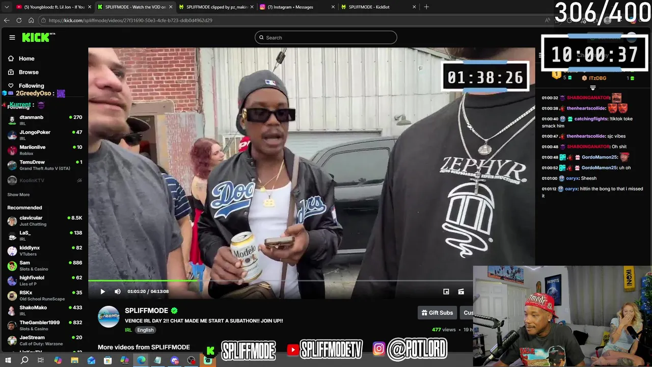The width and height of the screenshot is (652, 367).
Task: Click GordoMamon25 username at 01:00:52
Action: [600, 168]
